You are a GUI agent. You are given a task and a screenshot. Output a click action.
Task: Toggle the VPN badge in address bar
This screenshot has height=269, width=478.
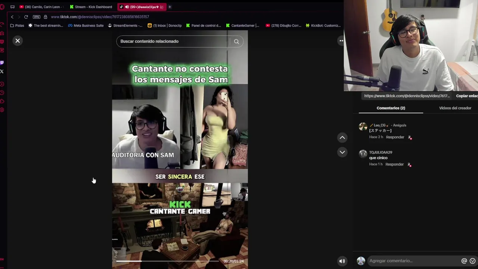[36, 17]
